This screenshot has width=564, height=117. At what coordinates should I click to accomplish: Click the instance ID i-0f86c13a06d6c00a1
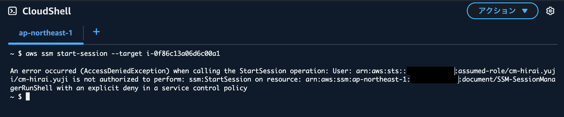pos(183,54)
